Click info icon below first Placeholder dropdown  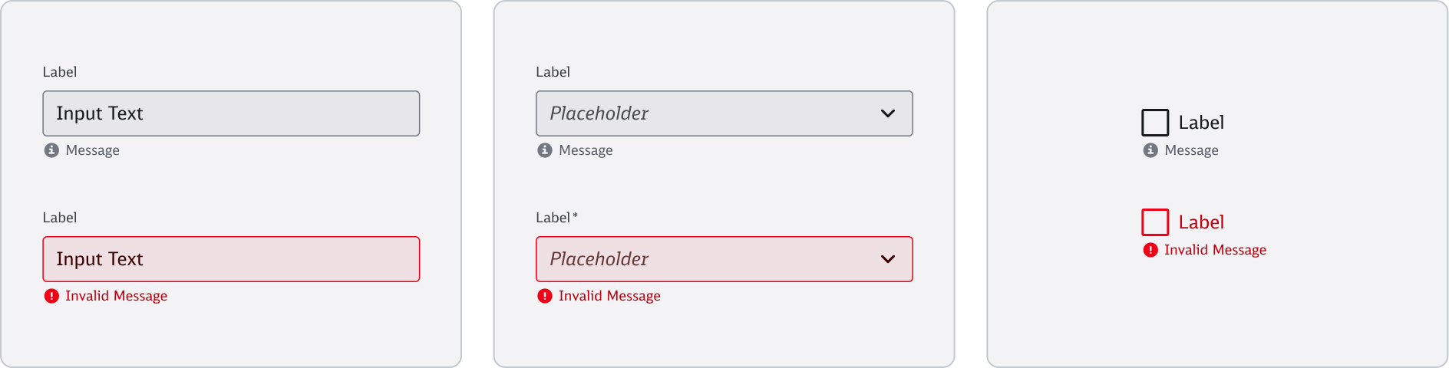click(x=545, y=150)
